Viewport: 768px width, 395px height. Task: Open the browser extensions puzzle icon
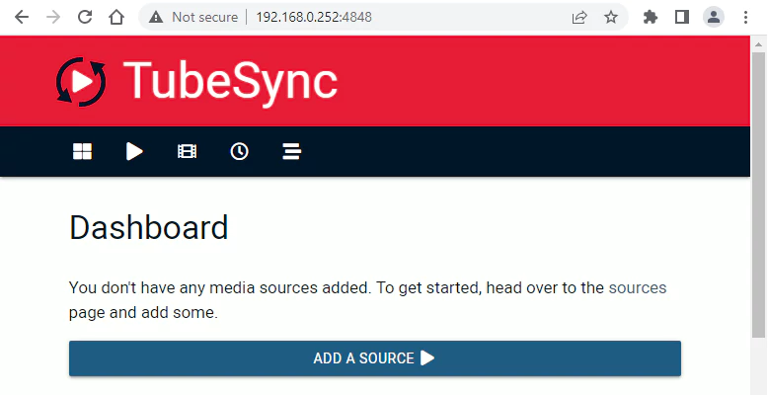tap(650, 17)
